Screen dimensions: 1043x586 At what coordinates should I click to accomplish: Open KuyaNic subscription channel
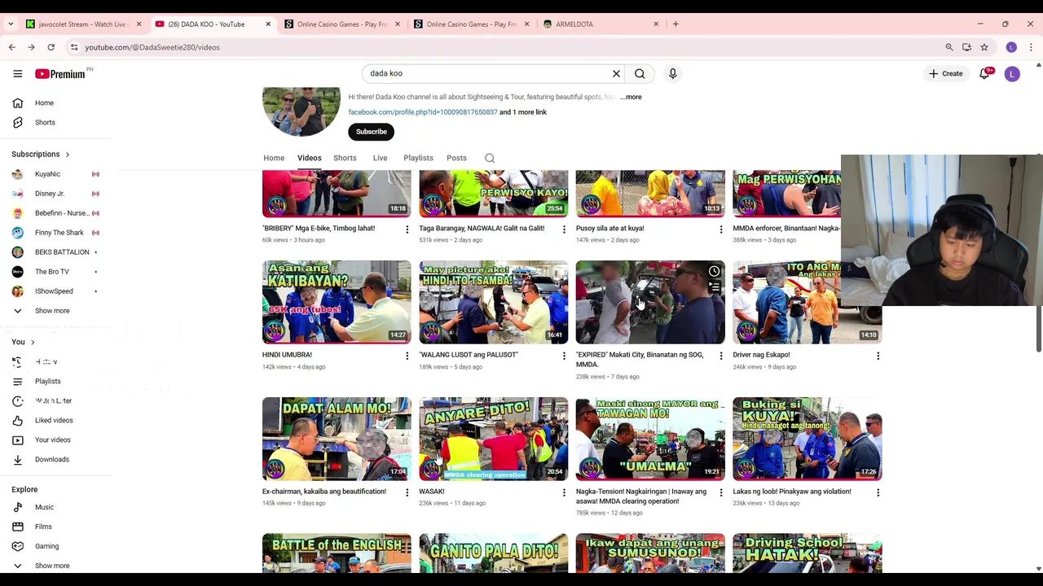click(x=47, y=174)
